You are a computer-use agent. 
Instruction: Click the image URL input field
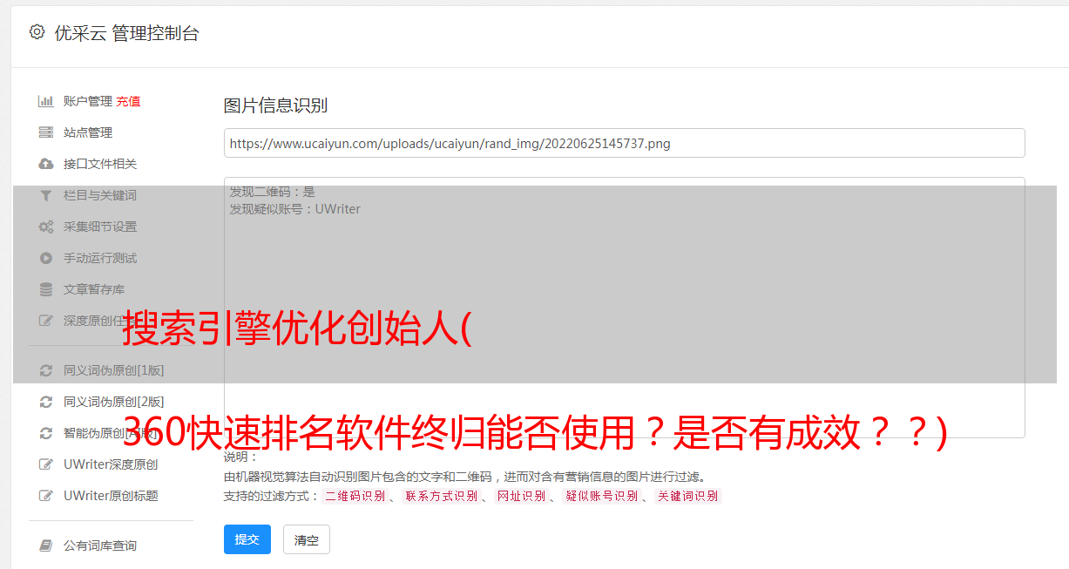624,143
